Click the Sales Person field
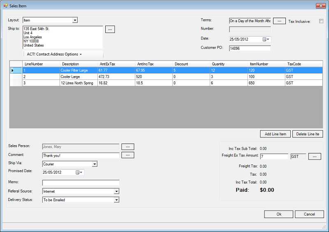The height and width of the screenshot is (232, 329). 81,147
